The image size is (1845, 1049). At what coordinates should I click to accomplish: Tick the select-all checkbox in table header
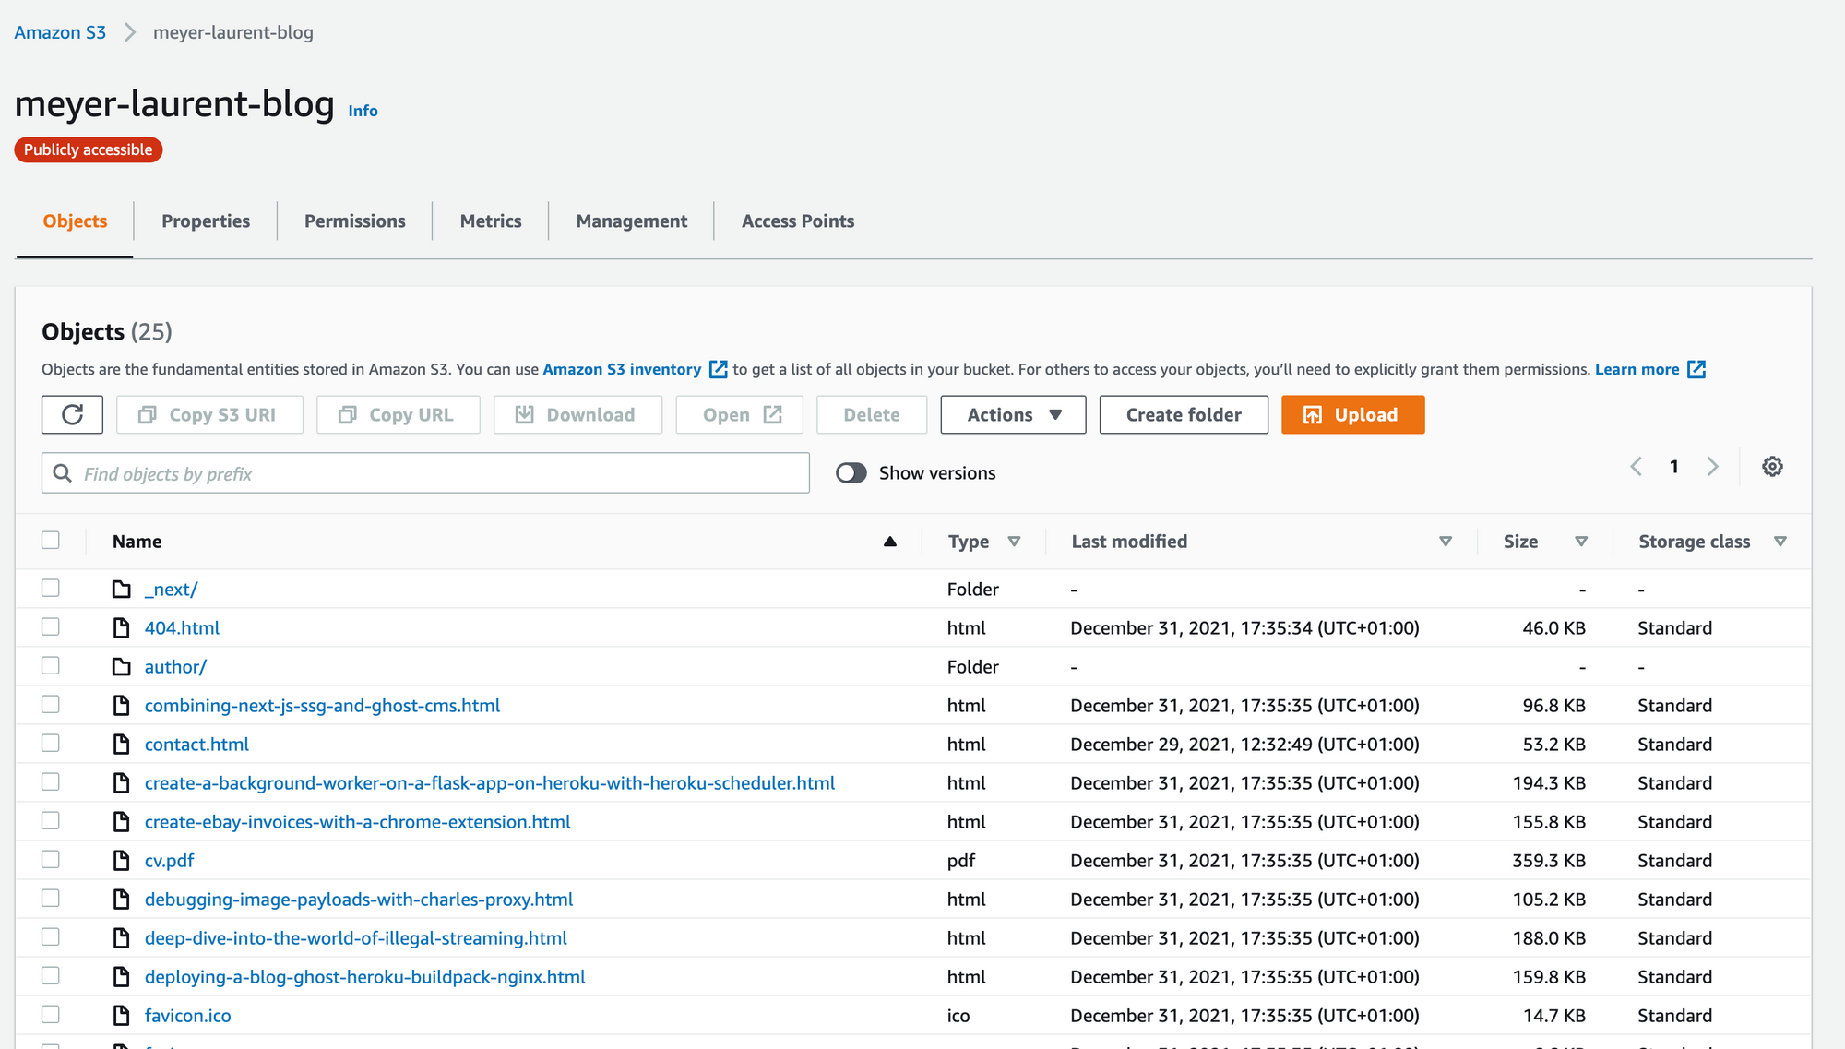tap(51, 541)
